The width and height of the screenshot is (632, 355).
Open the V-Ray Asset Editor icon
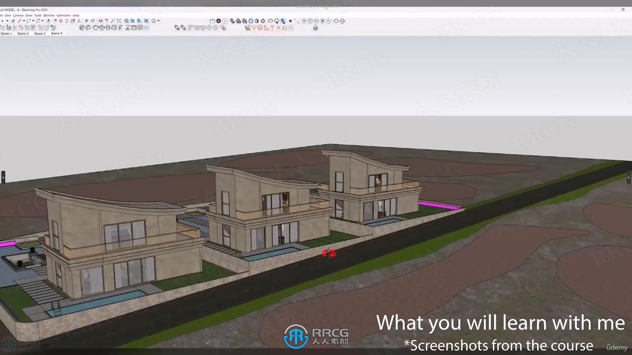pyautogui.click(x=82, y=28)
